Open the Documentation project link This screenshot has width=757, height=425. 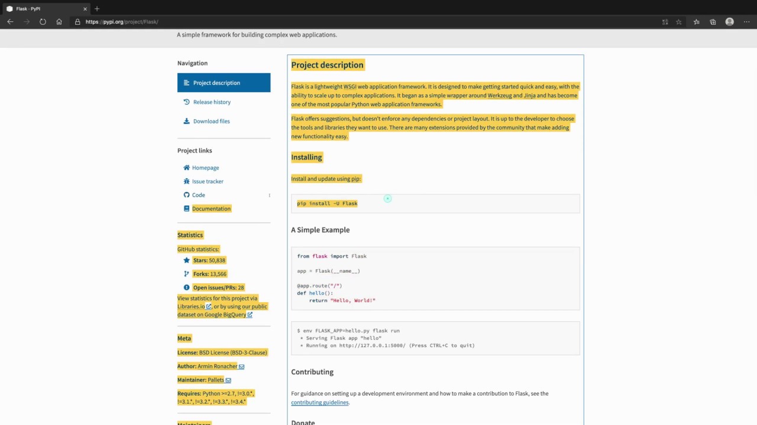point(211,208)
